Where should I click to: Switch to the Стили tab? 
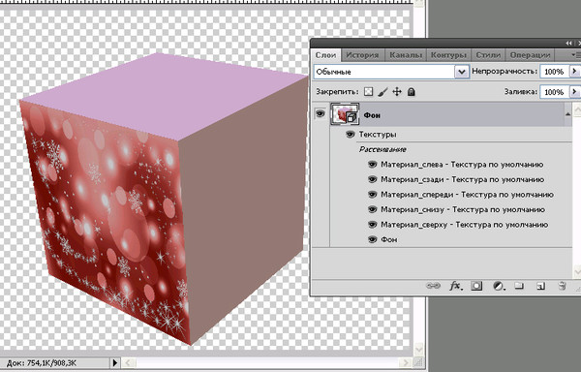click(488, 55)
